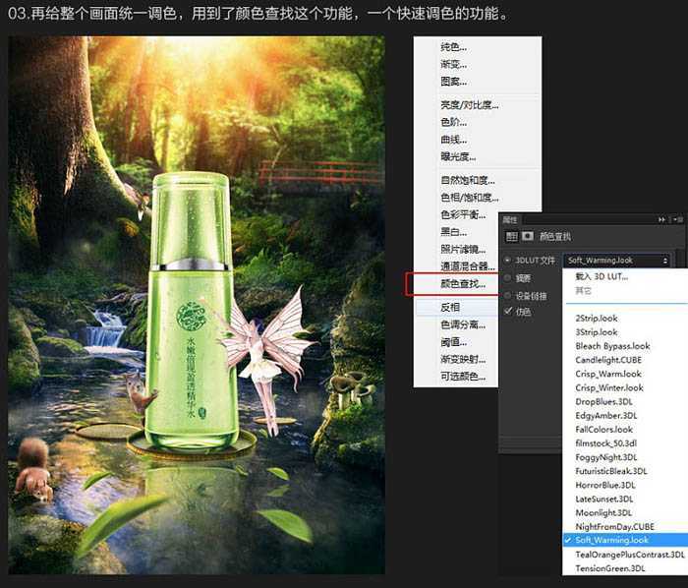Image resolution: width=688 pixels, height=588 pixels.
Task: Select FuturisticBleak.3DL preset
Action: tap(611, 471)
